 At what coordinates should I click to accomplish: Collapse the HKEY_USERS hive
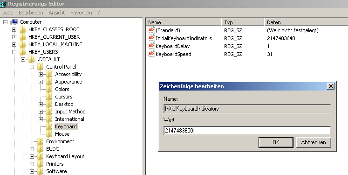click(14, 52)
